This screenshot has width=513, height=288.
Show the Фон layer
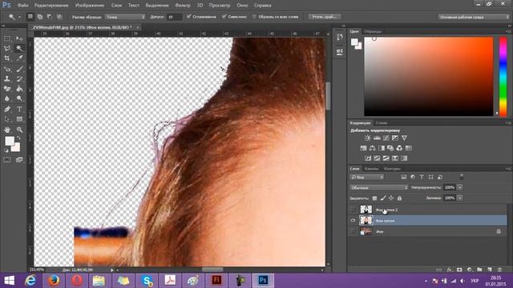[x=353, y=231]
